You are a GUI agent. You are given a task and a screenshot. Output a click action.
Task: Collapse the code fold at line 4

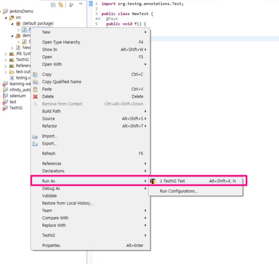(99, 18)
